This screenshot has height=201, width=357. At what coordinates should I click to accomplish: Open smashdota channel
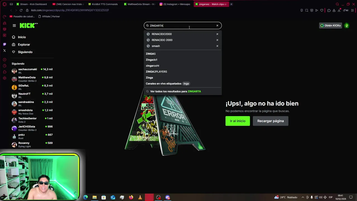tap(32, 112)
